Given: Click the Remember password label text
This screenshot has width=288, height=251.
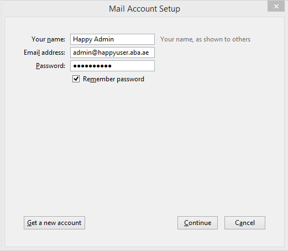Looking at the screenshot, I should [113, 79].
